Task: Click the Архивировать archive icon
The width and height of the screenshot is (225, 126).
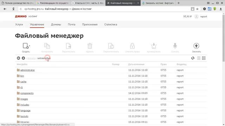Action: pos(154,46)
